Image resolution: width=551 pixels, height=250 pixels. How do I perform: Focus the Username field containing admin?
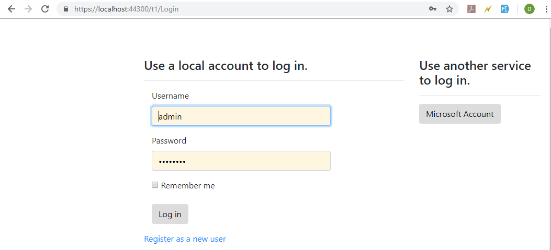point(241,116)
